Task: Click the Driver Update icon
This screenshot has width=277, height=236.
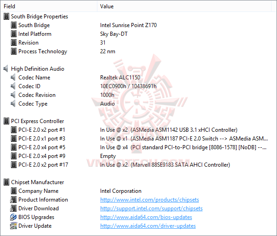Action: point(13,226)
